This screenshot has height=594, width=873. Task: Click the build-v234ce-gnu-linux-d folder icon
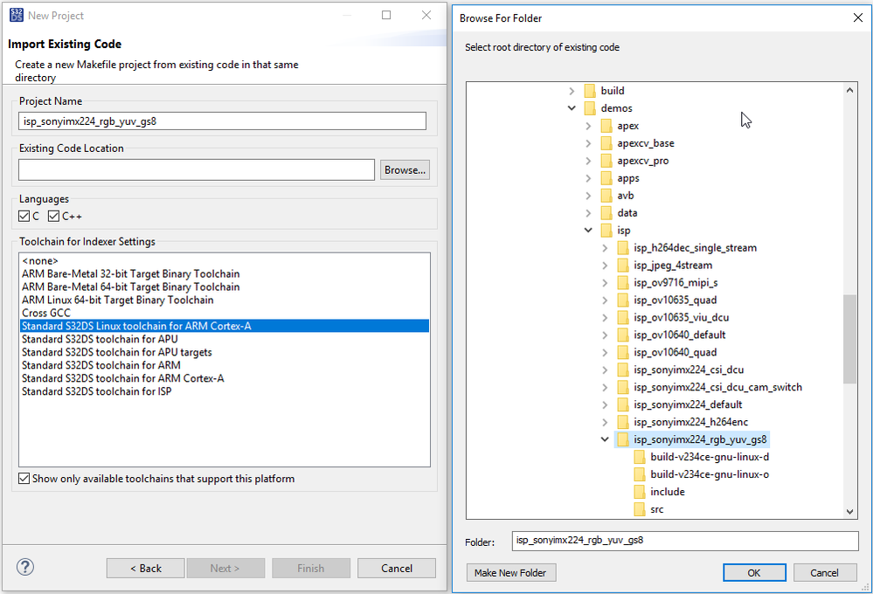pyautogui.click(x=640, y=457)
